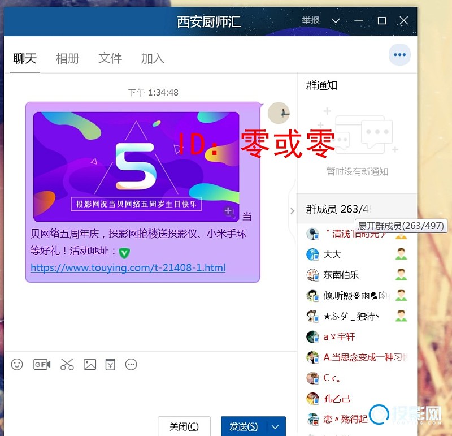Select member C c。 in the list
452x436 pixels.
tap(357, 378)
